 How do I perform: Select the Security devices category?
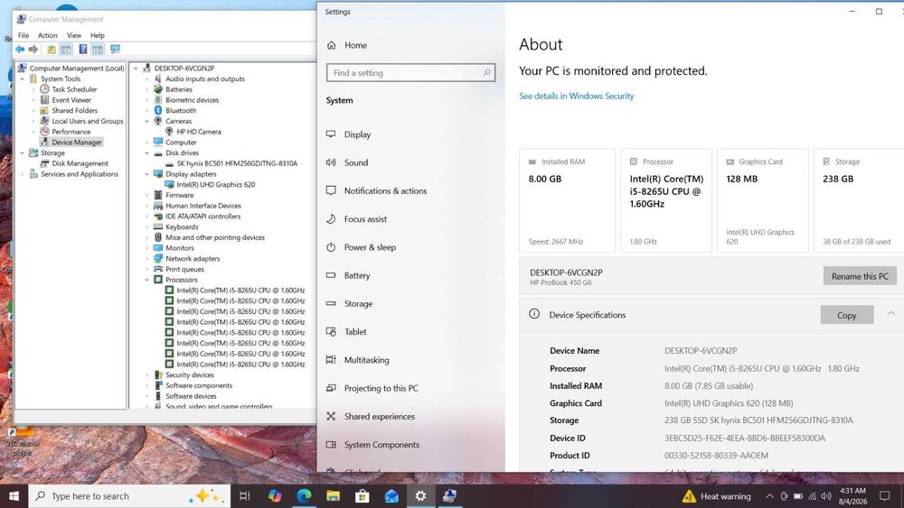click(190, 375)
